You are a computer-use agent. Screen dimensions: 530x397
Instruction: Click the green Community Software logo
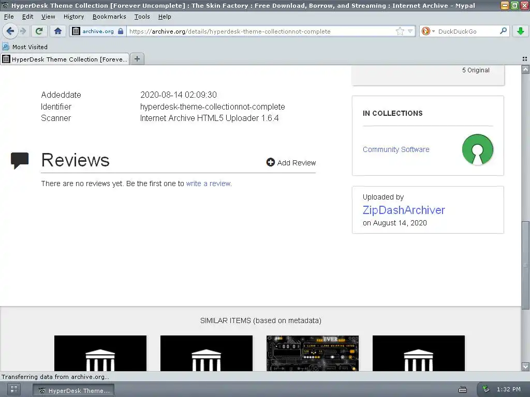point(478,149)
